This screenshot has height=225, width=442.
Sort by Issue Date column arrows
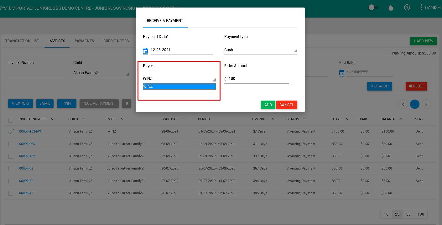184,119
